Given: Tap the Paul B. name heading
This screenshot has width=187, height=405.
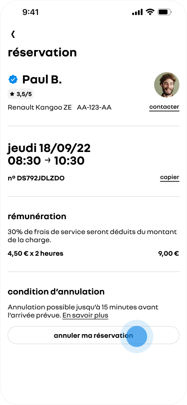Looking at the screenshot, I should coord(42,79).
